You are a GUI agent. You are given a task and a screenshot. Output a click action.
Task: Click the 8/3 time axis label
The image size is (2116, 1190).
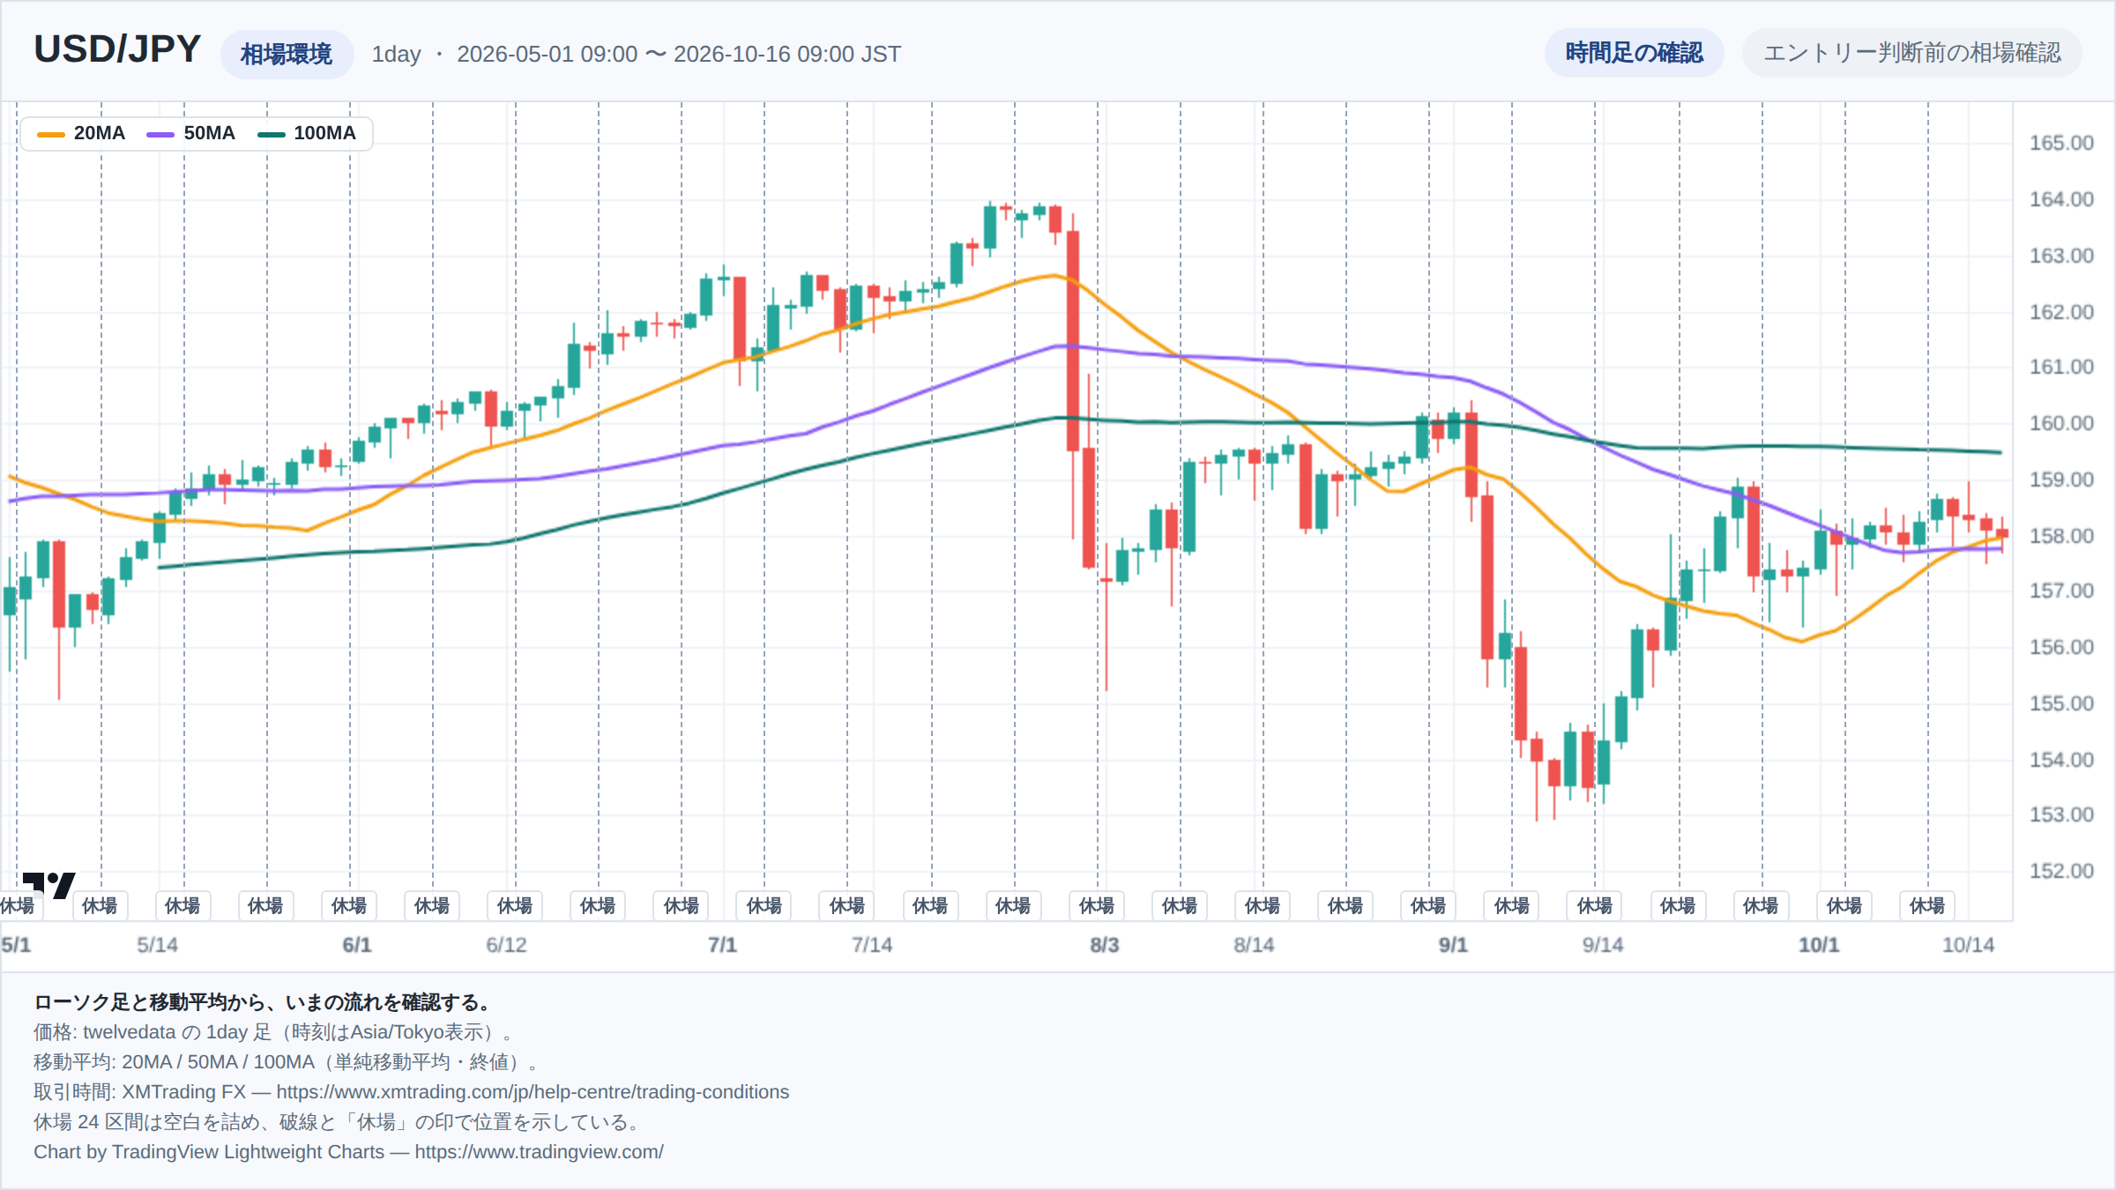click(x=1104, y=945)
